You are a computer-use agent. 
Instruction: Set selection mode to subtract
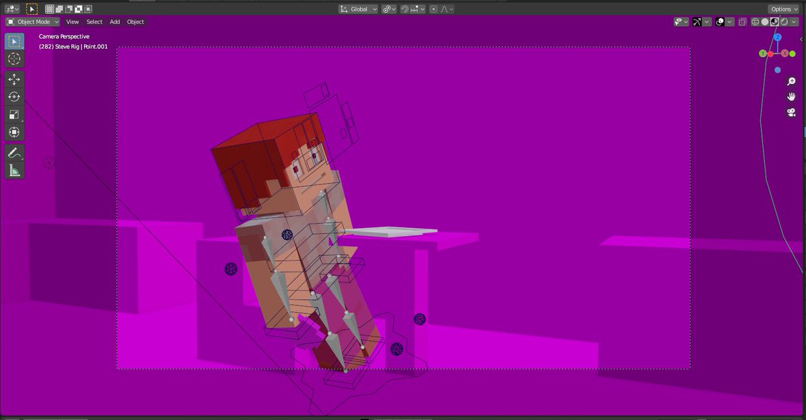click(x=69, y=9)
